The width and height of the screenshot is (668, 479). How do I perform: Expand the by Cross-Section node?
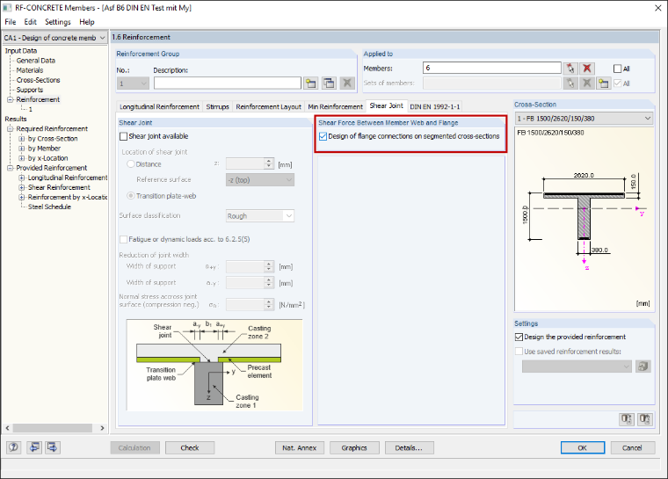pos(21,139)
